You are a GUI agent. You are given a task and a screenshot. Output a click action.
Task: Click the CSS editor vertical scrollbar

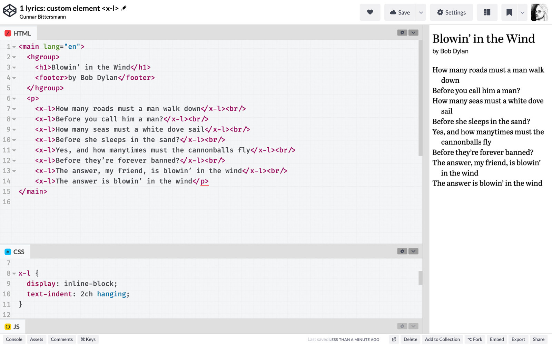tap(420, 278)
